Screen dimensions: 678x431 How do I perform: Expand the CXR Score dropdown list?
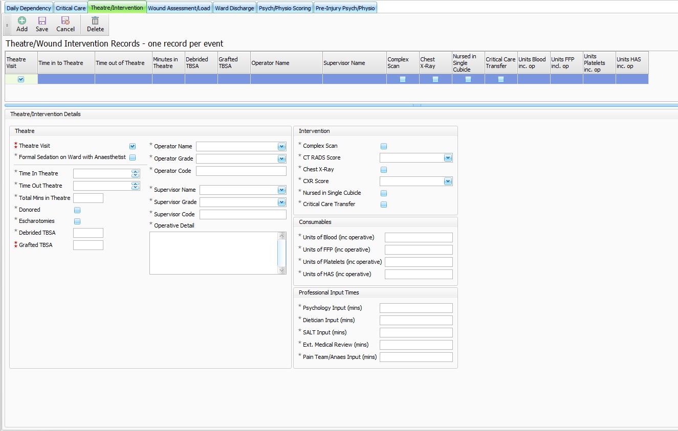tap(448, 182)
